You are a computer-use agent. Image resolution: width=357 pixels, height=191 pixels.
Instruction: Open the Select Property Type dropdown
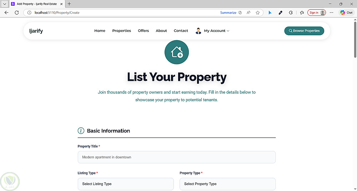pyautogui.click(x=227, y=184)
